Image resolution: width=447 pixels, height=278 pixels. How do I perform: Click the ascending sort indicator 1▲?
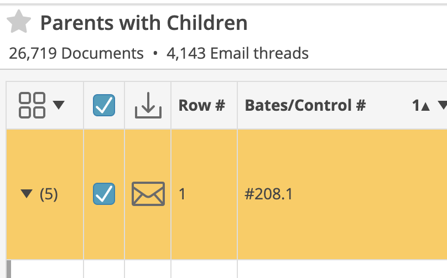tap(421, 106)
